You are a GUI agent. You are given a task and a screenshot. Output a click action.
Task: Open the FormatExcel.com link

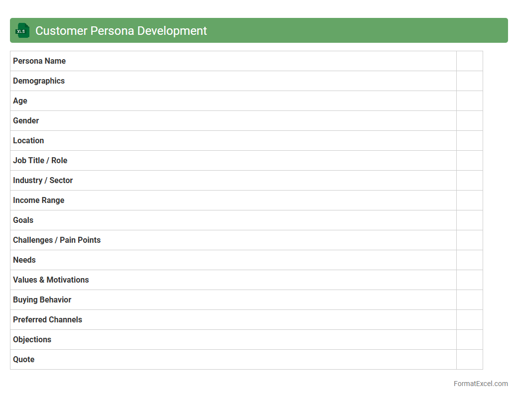[480, 384]
